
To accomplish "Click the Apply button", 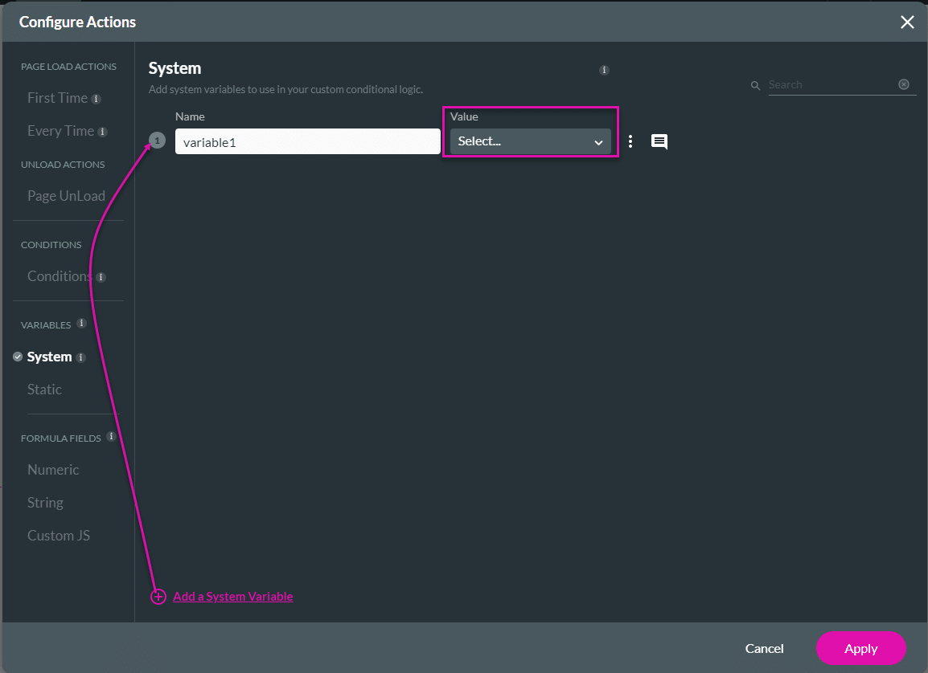I will (x=860, y=648).
